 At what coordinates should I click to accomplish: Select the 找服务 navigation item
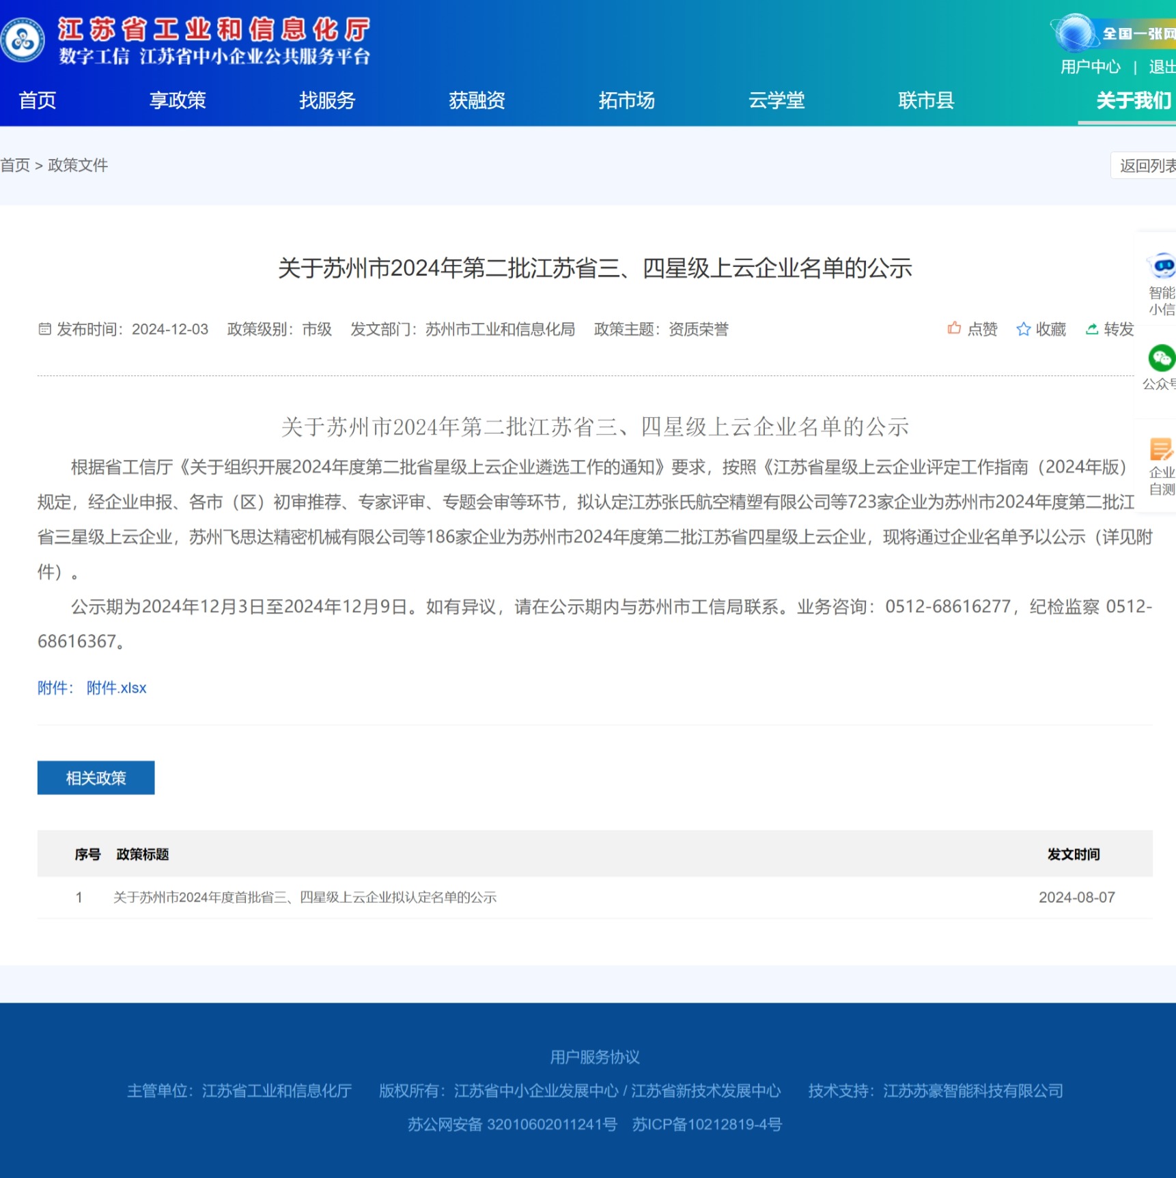click(x=327, y=100)
